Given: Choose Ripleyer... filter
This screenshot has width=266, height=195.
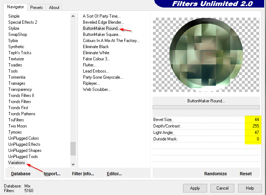Looking at the screenshot, I should [91, 83].
